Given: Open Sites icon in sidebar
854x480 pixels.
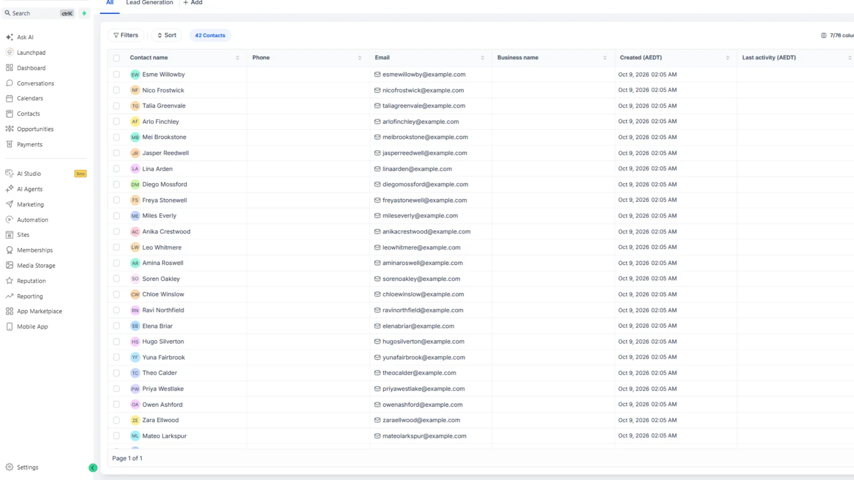Looking at the screenshot, I should click(10, 235).
